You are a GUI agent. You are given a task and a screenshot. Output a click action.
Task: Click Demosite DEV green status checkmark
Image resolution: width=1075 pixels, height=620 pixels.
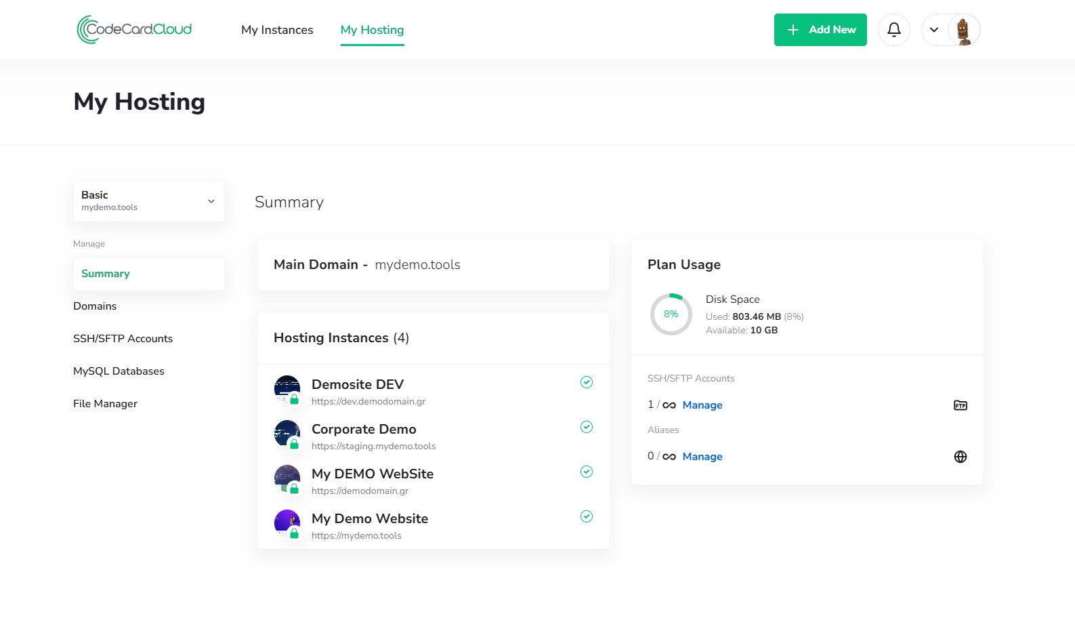coord(587,382)
